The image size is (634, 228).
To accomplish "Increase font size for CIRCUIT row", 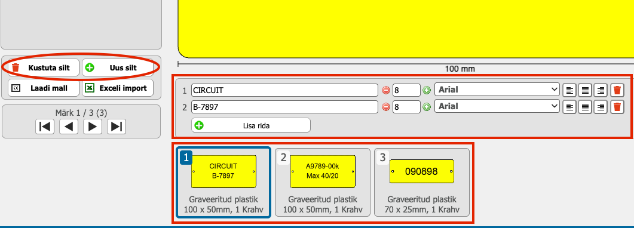I will click(427, 90).
